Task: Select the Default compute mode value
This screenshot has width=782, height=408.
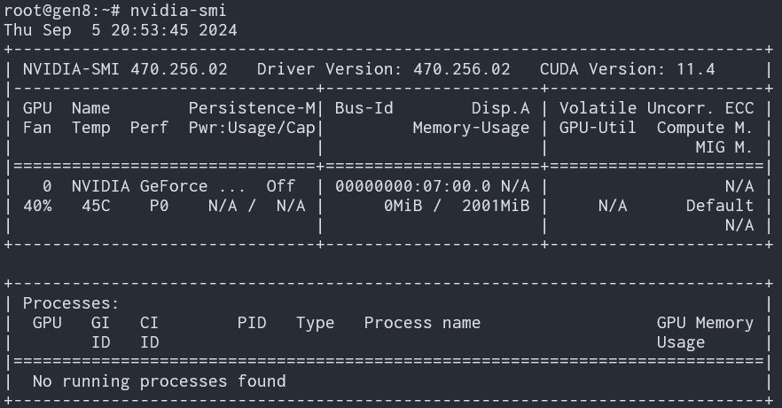Action: 719,206
